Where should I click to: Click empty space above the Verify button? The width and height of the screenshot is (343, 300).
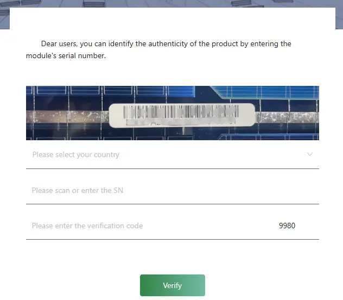[x=173, y=257]
